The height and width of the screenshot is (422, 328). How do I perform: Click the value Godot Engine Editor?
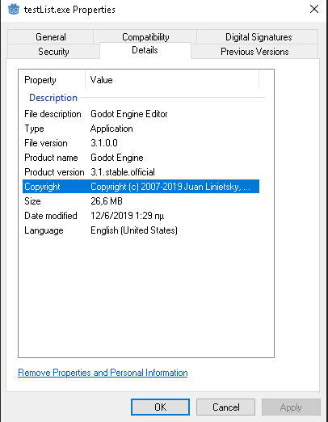click(x=129, y=114)
